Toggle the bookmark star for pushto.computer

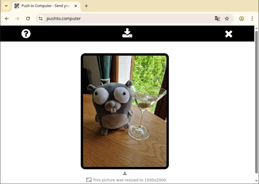pos(227,19)
